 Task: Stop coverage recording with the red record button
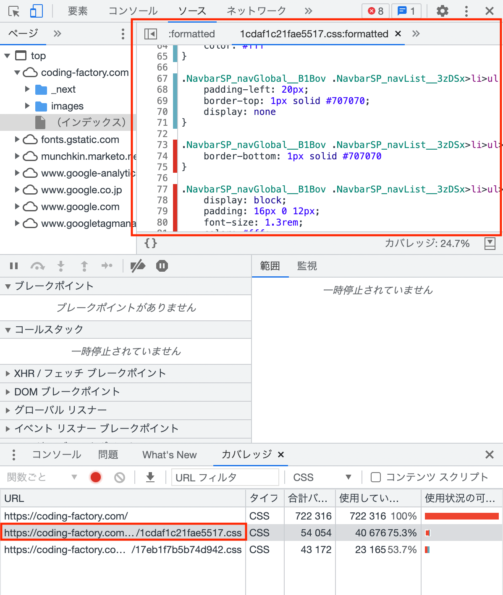(x=95, y=477)
